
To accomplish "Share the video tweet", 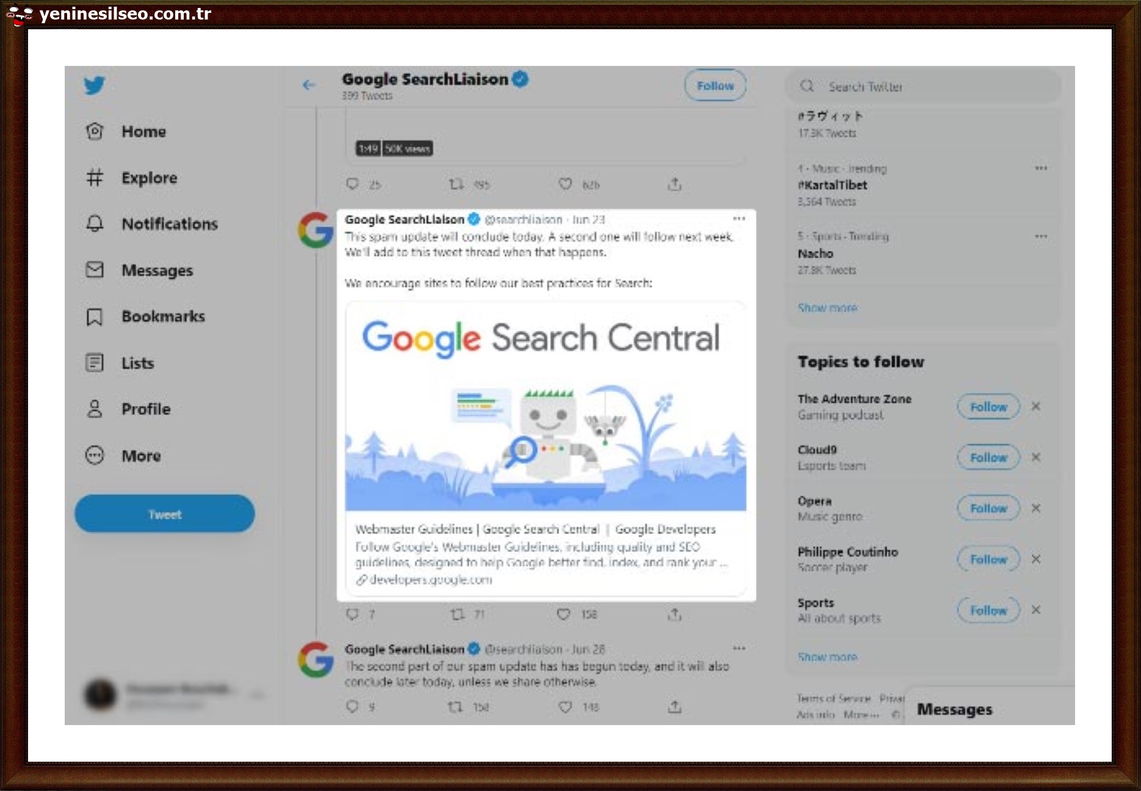I will (x=674, y=184).
